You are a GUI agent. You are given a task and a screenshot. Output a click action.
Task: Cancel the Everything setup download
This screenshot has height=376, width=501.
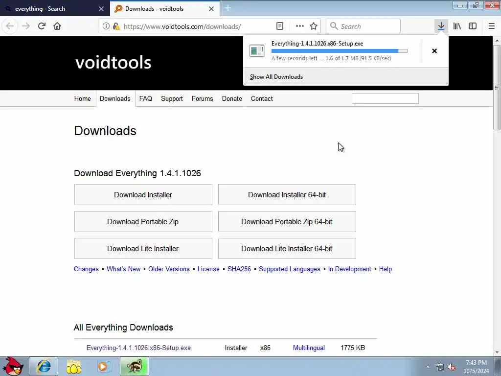click(x=434, y=51)
